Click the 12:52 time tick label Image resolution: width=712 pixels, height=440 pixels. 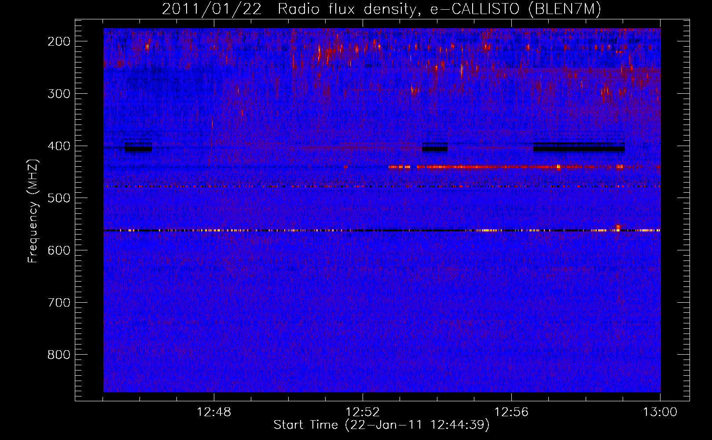pyautogui.click(x=363, y=412)
